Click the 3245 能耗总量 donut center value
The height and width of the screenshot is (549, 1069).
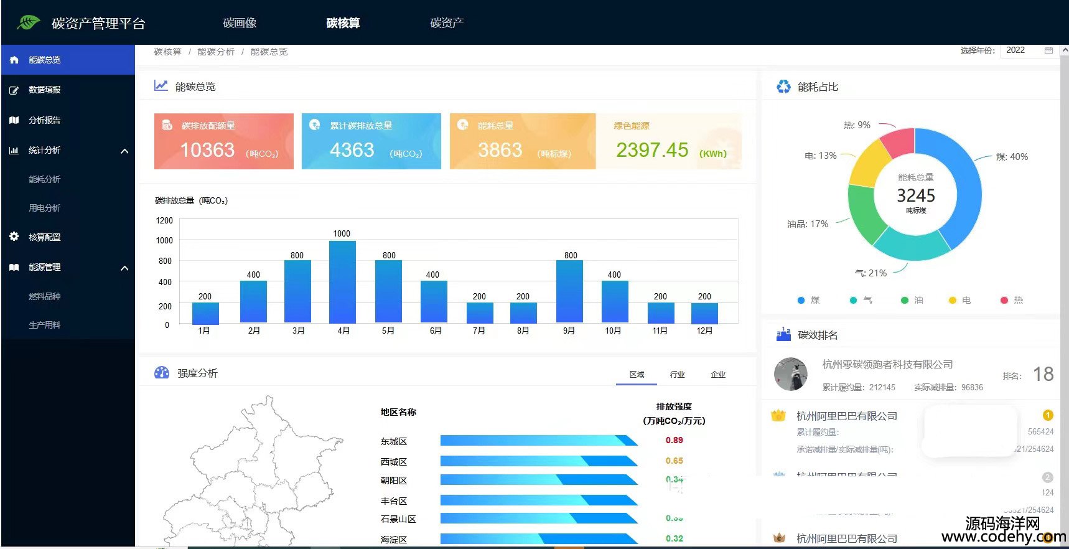click(x=916, y=195)
